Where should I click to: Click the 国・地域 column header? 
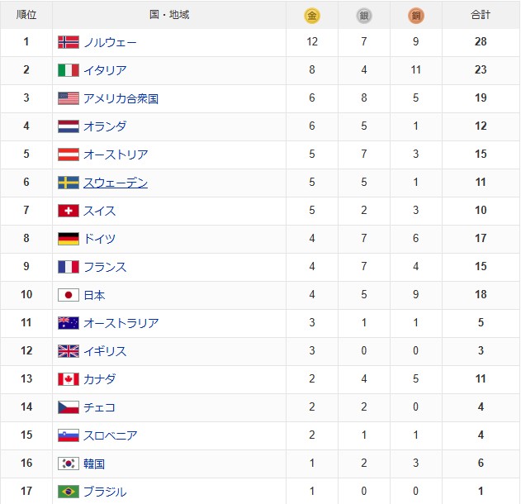pyautogui.click(x=168, y=15)
